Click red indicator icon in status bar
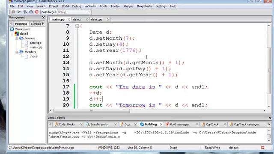Screen dimensions: 274x154 [x=262, y=148]
